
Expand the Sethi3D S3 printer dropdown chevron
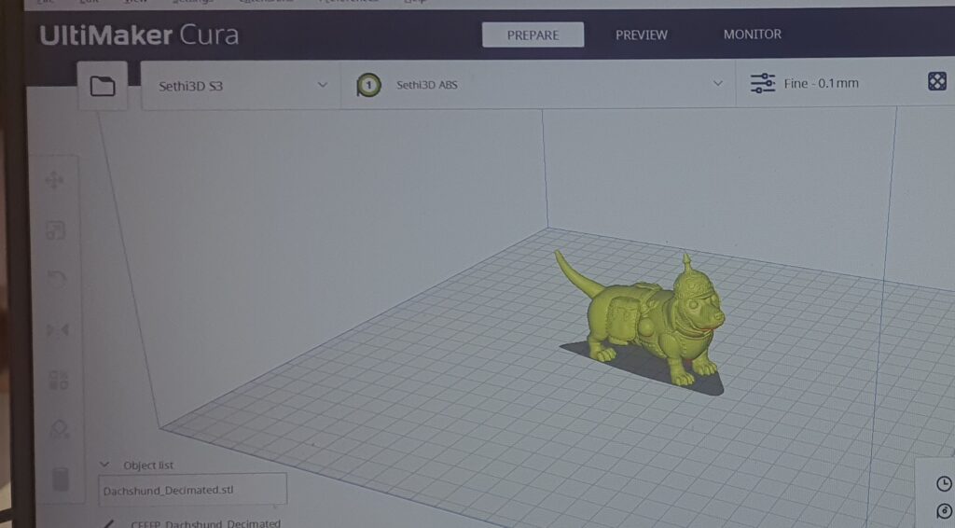(323, 85)
